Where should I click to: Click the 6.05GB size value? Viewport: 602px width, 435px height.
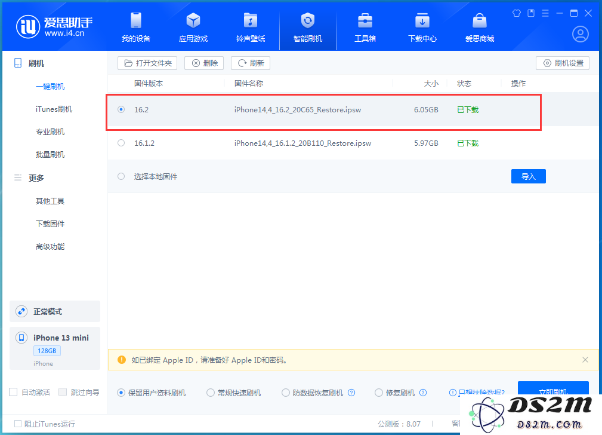point(426,109)
